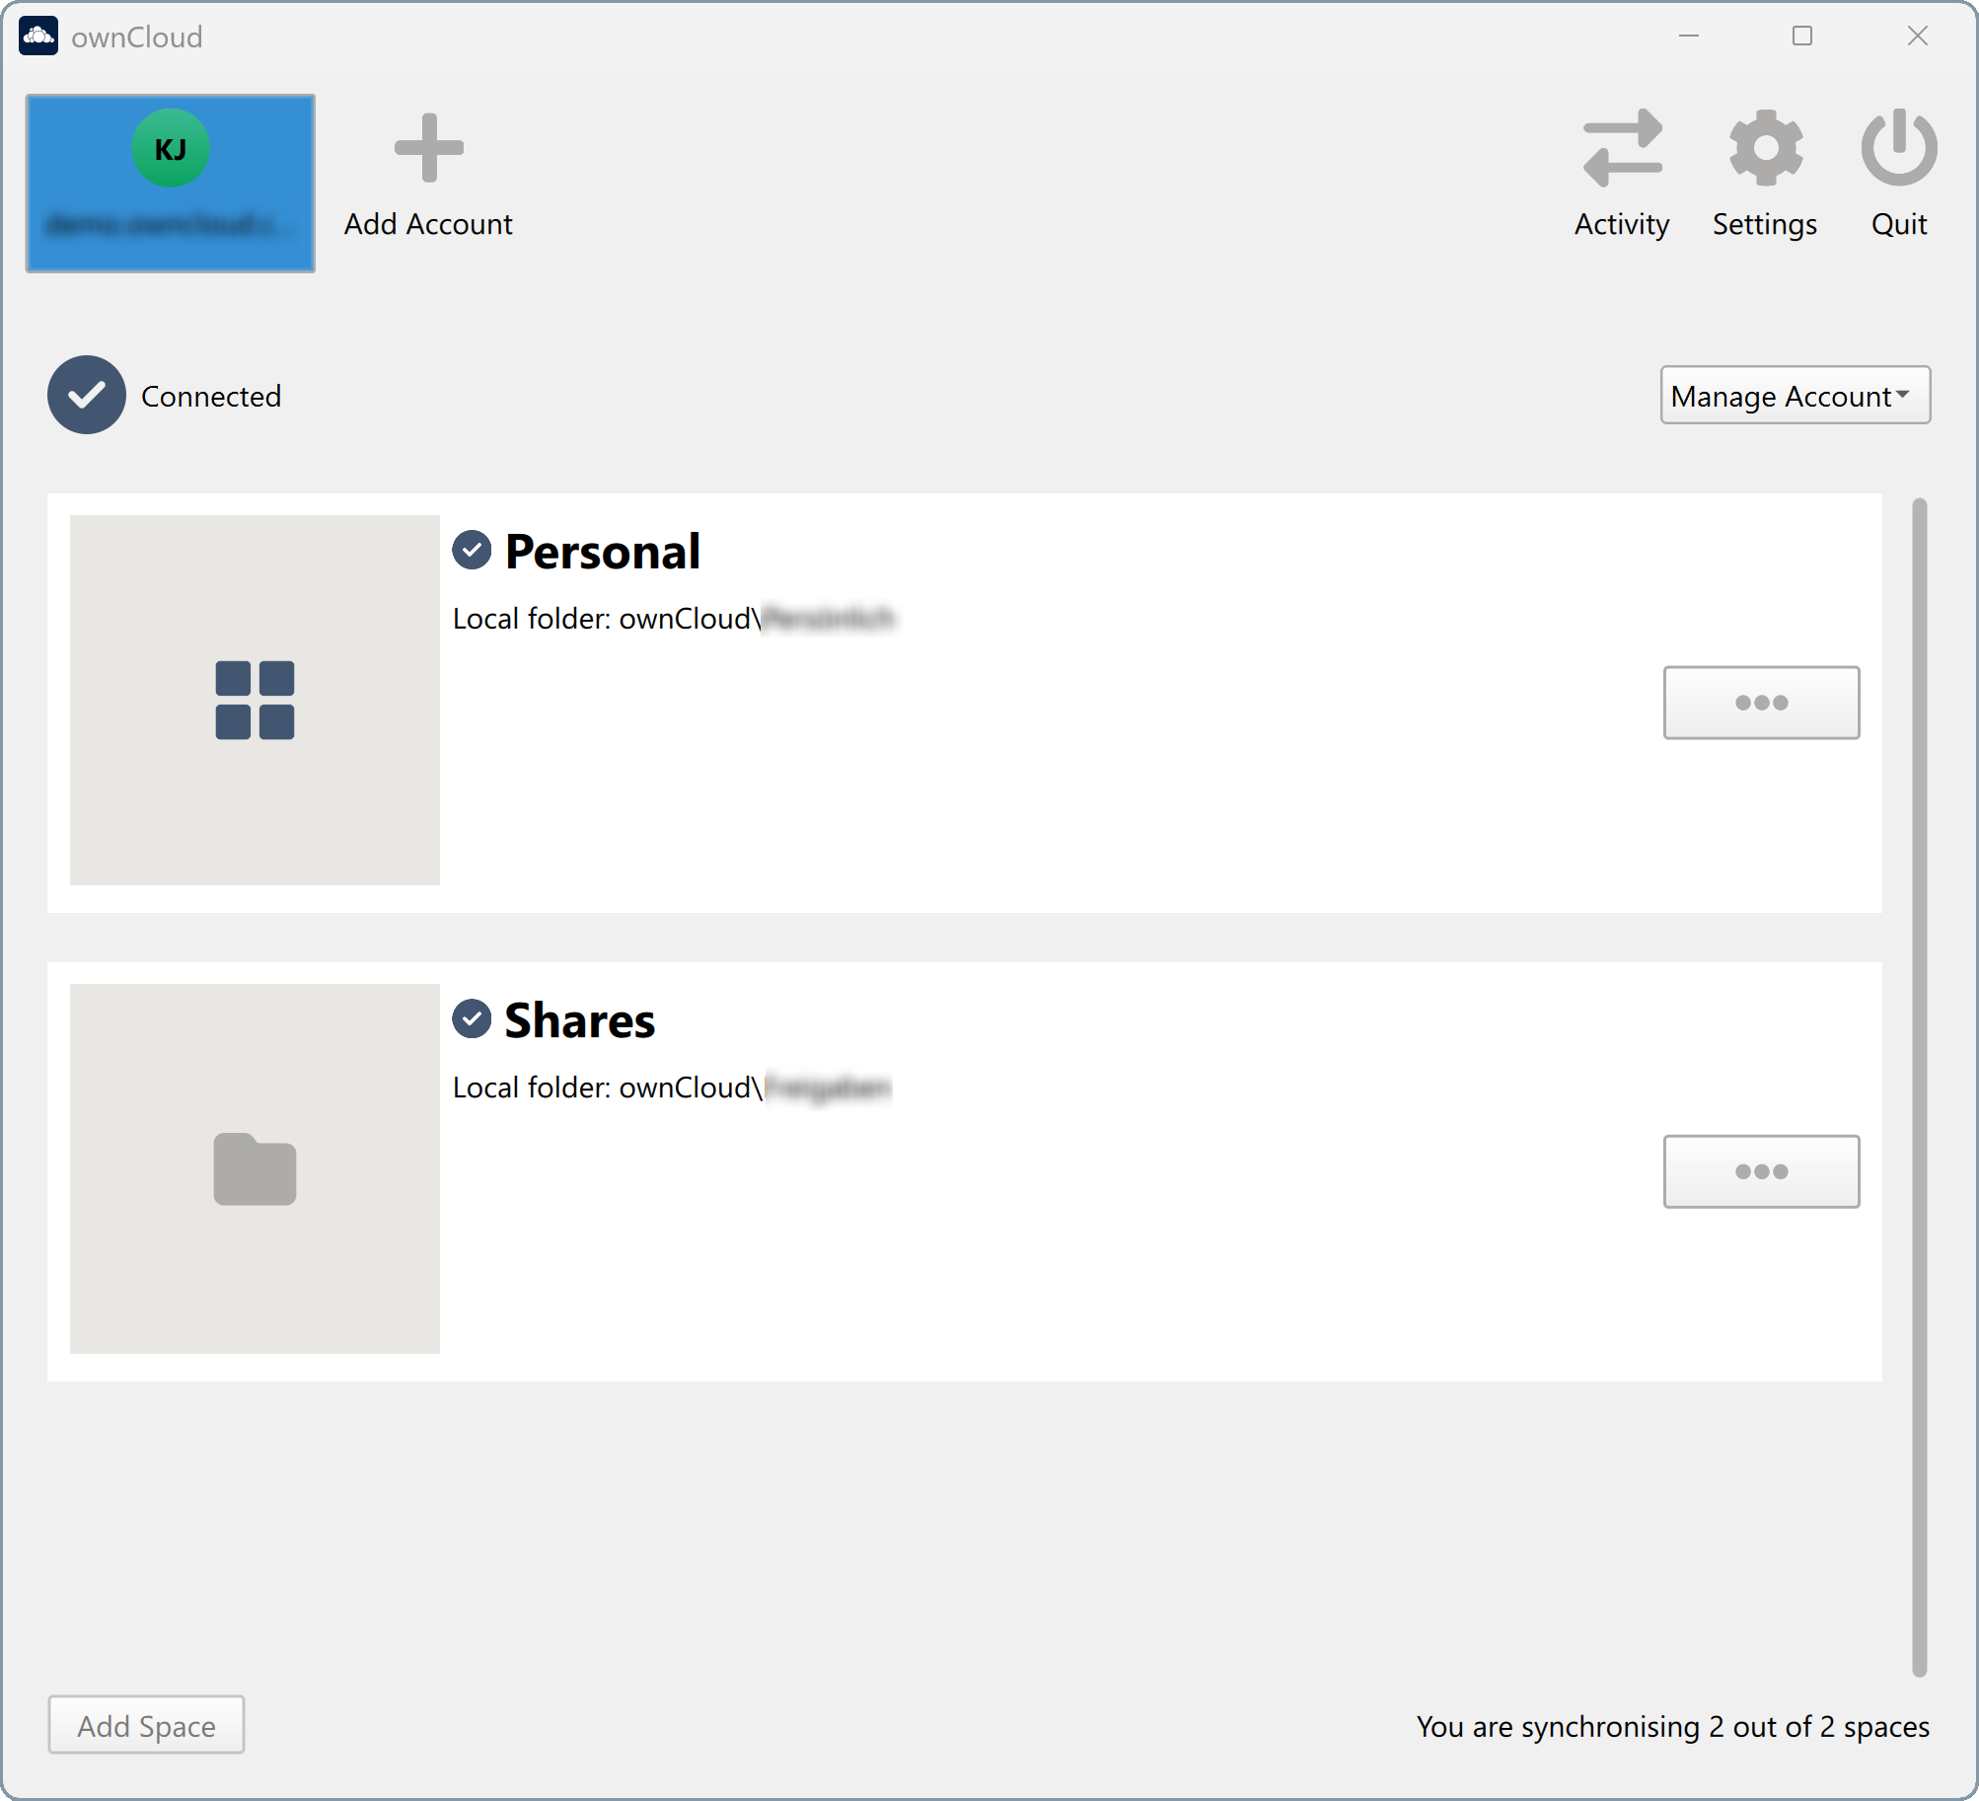Click the Personal space local folder path
Image resolution: width=1979 pixels, height=1801 pixels.
click(x=674, y=619)
